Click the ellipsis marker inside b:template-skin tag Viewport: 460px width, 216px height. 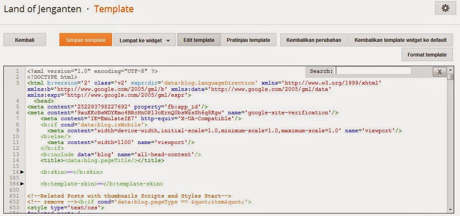(x=100, y=184)
